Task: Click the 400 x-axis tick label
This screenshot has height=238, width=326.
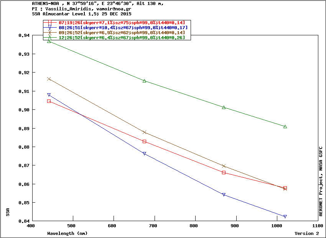Action: pos(31,226)
